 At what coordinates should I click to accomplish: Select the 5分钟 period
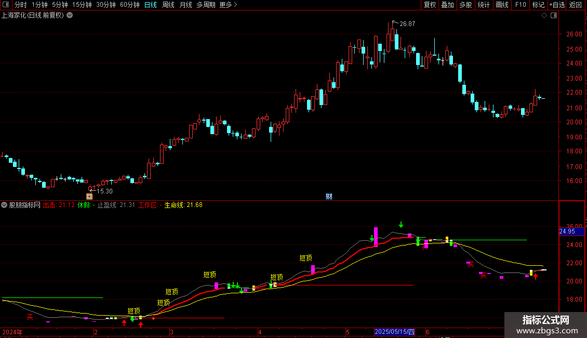(60, 5)
